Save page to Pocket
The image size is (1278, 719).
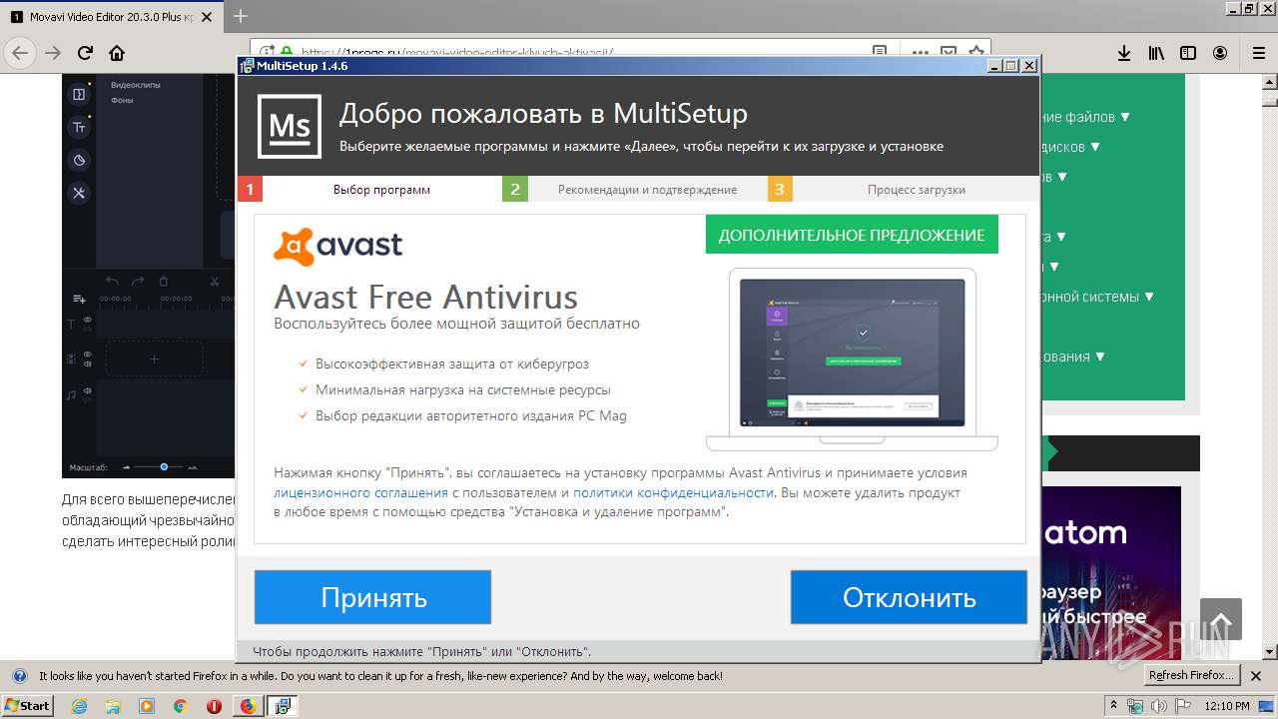pyautogui.click(x=948, y=53)
